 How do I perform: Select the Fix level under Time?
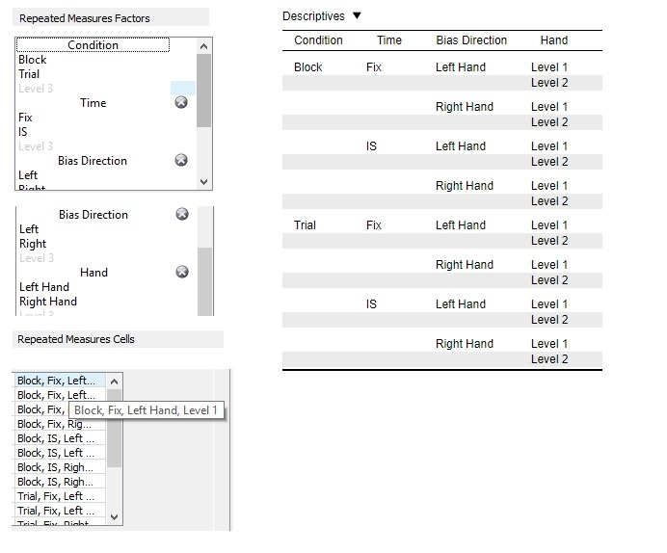click(x=25, y=118)
